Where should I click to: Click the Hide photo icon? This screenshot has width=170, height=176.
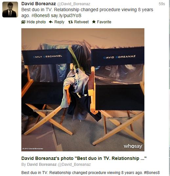[23, 22]
